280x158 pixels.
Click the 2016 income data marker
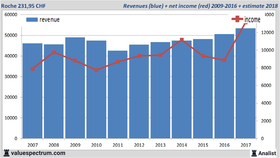click(x=224, y=60)
